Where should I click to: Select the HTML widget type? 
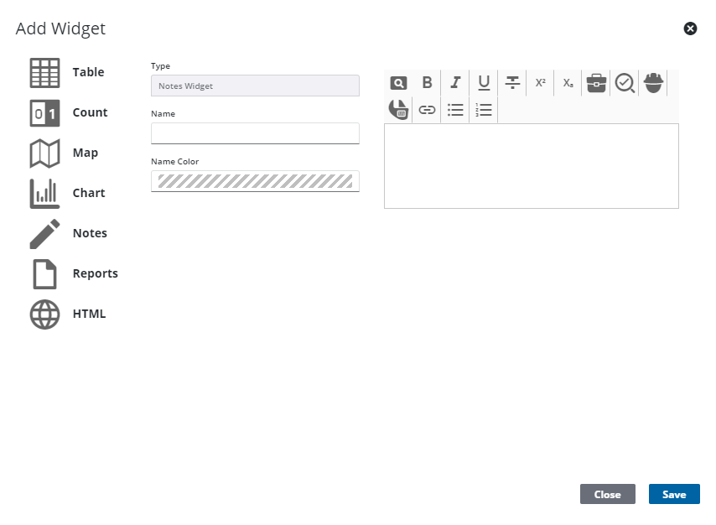pos(67,314)
